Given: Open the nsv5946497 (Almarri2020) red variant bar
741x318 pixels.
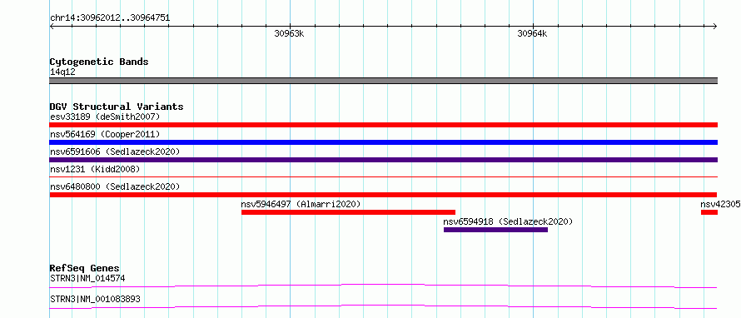Looking at the screenshot, I should point(348,212).
